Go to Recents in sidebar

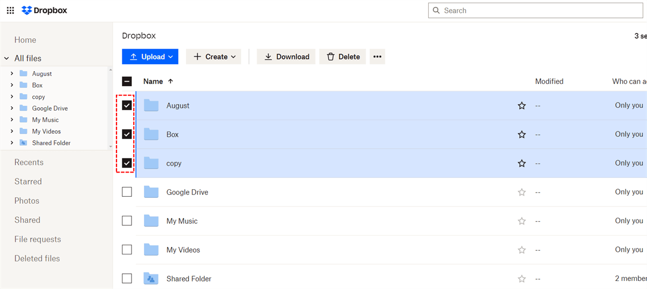[x=29, y=162]
